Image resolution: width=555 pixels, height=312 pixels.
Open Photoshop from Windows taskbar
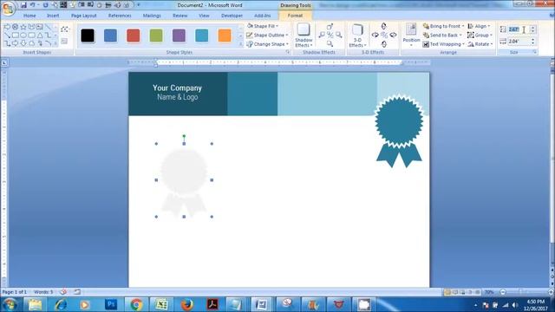click(x=111, y=304)
